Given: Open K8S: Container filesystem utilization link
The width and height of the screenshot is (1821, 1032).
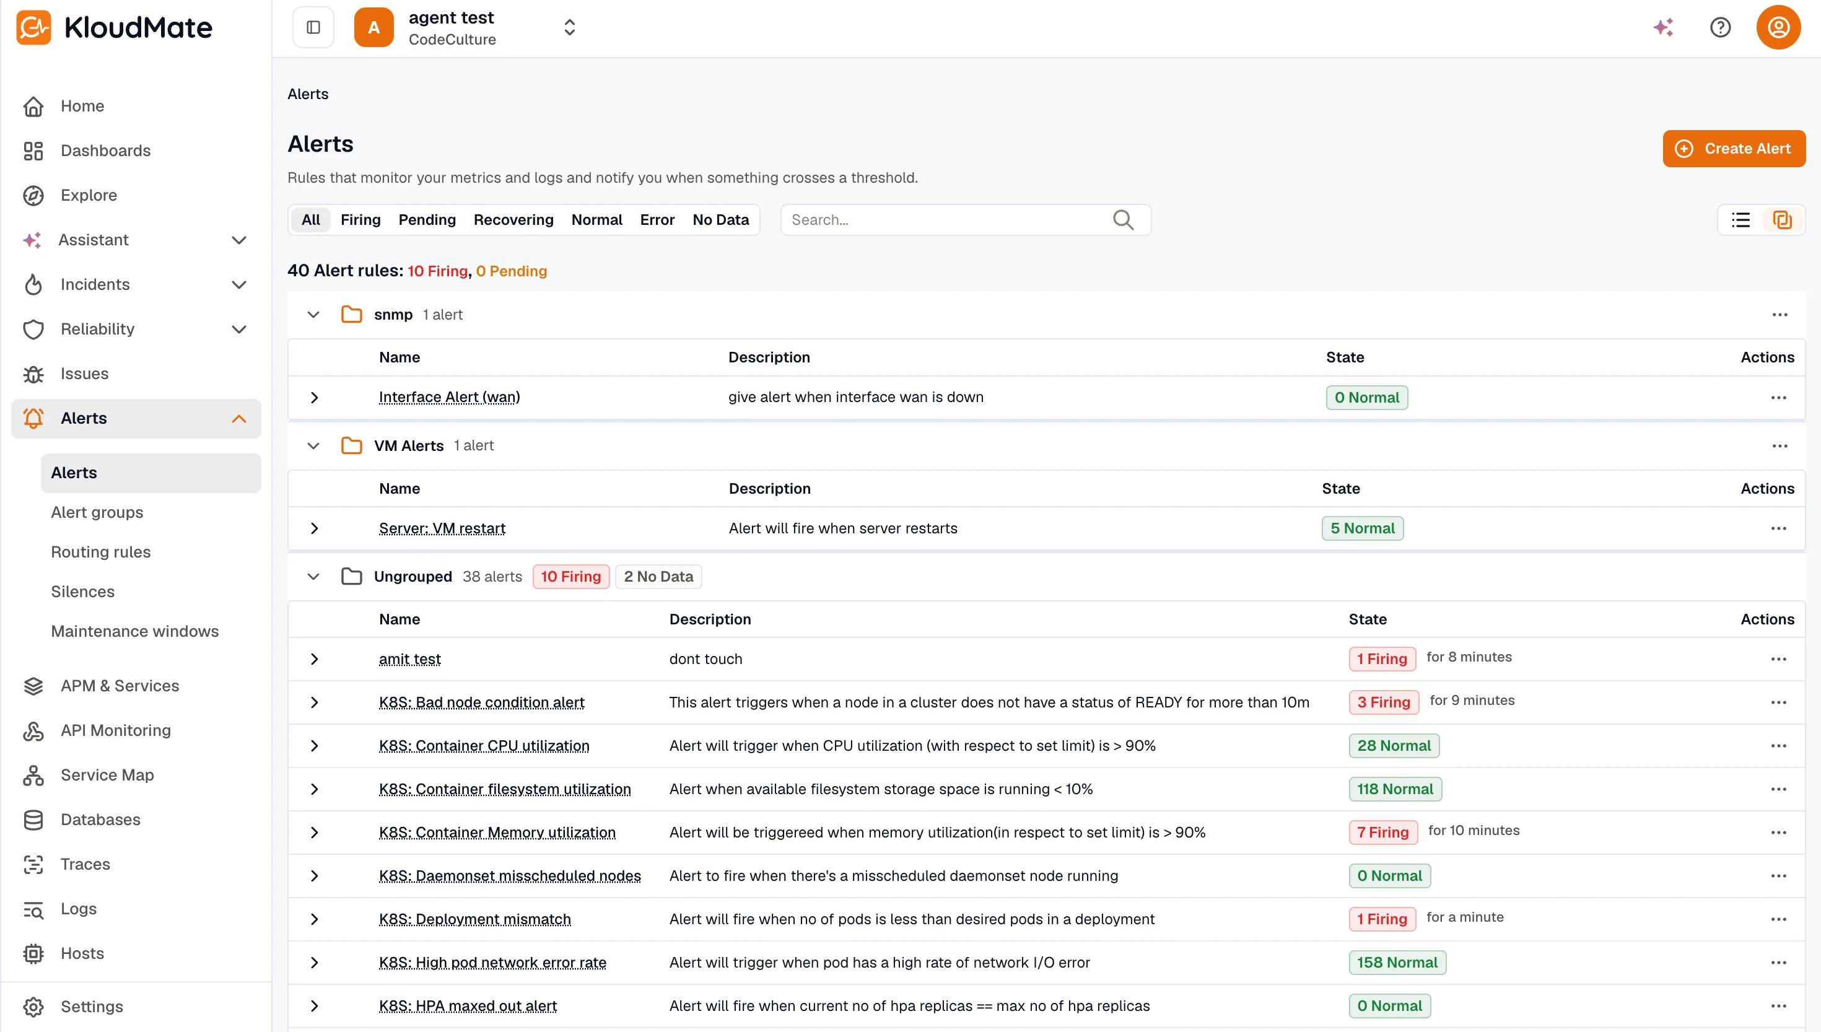Looking at the screenshot, I should [505, 790].
